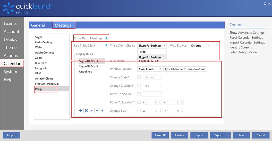Click the run rule icon beside the arrows
272x141 pixels.
point(103,111)
